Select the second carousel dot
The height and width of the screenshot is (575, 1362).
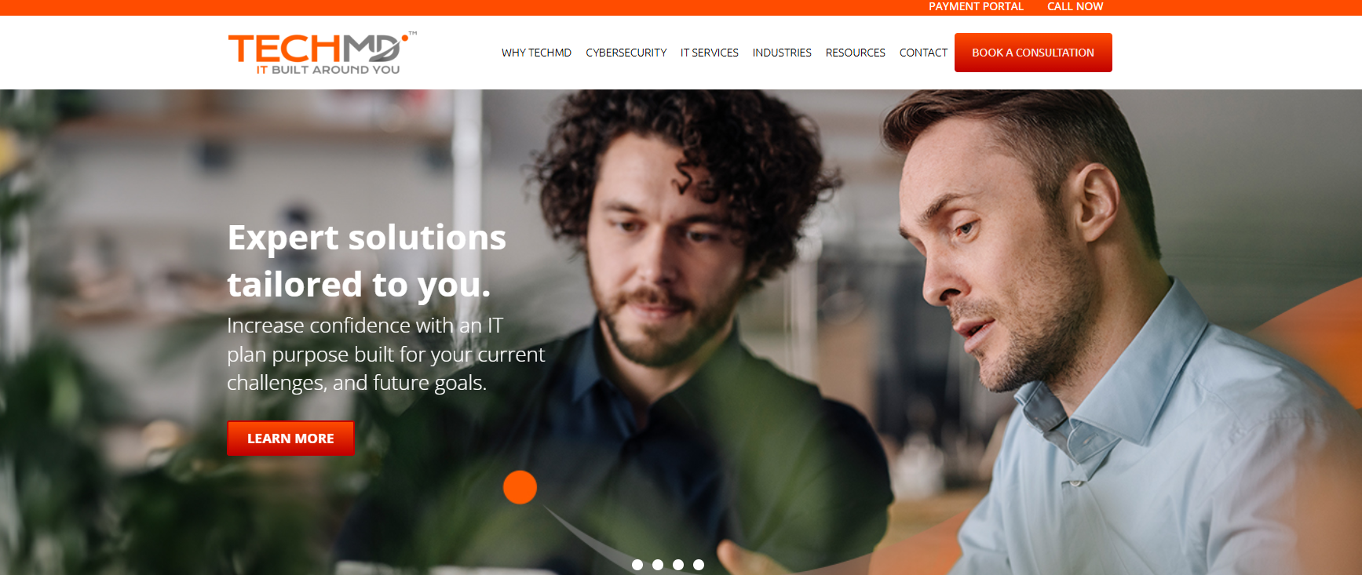pos(658,565)
